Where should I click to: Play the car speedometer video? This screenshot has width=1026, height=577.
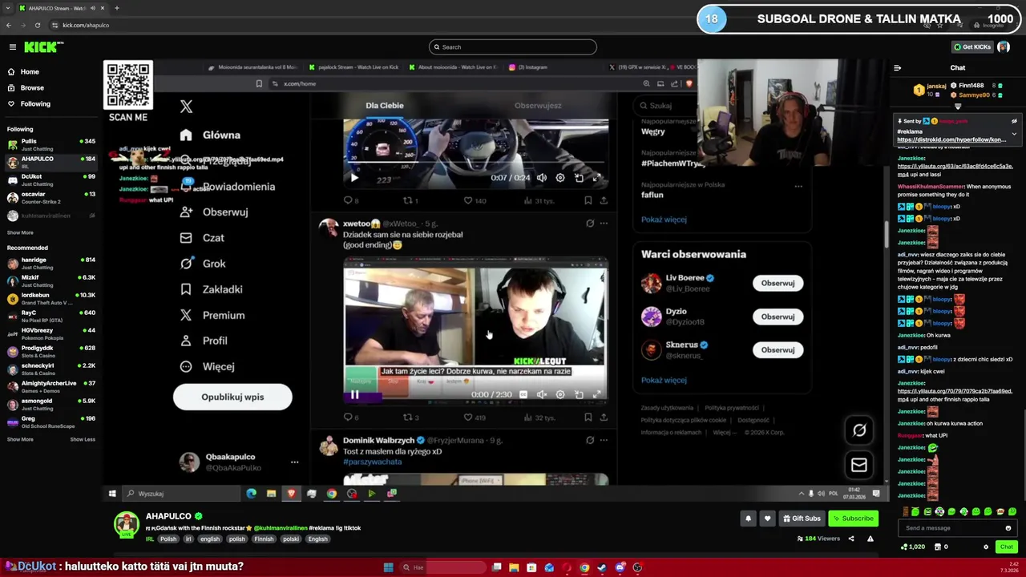point(354,178)
